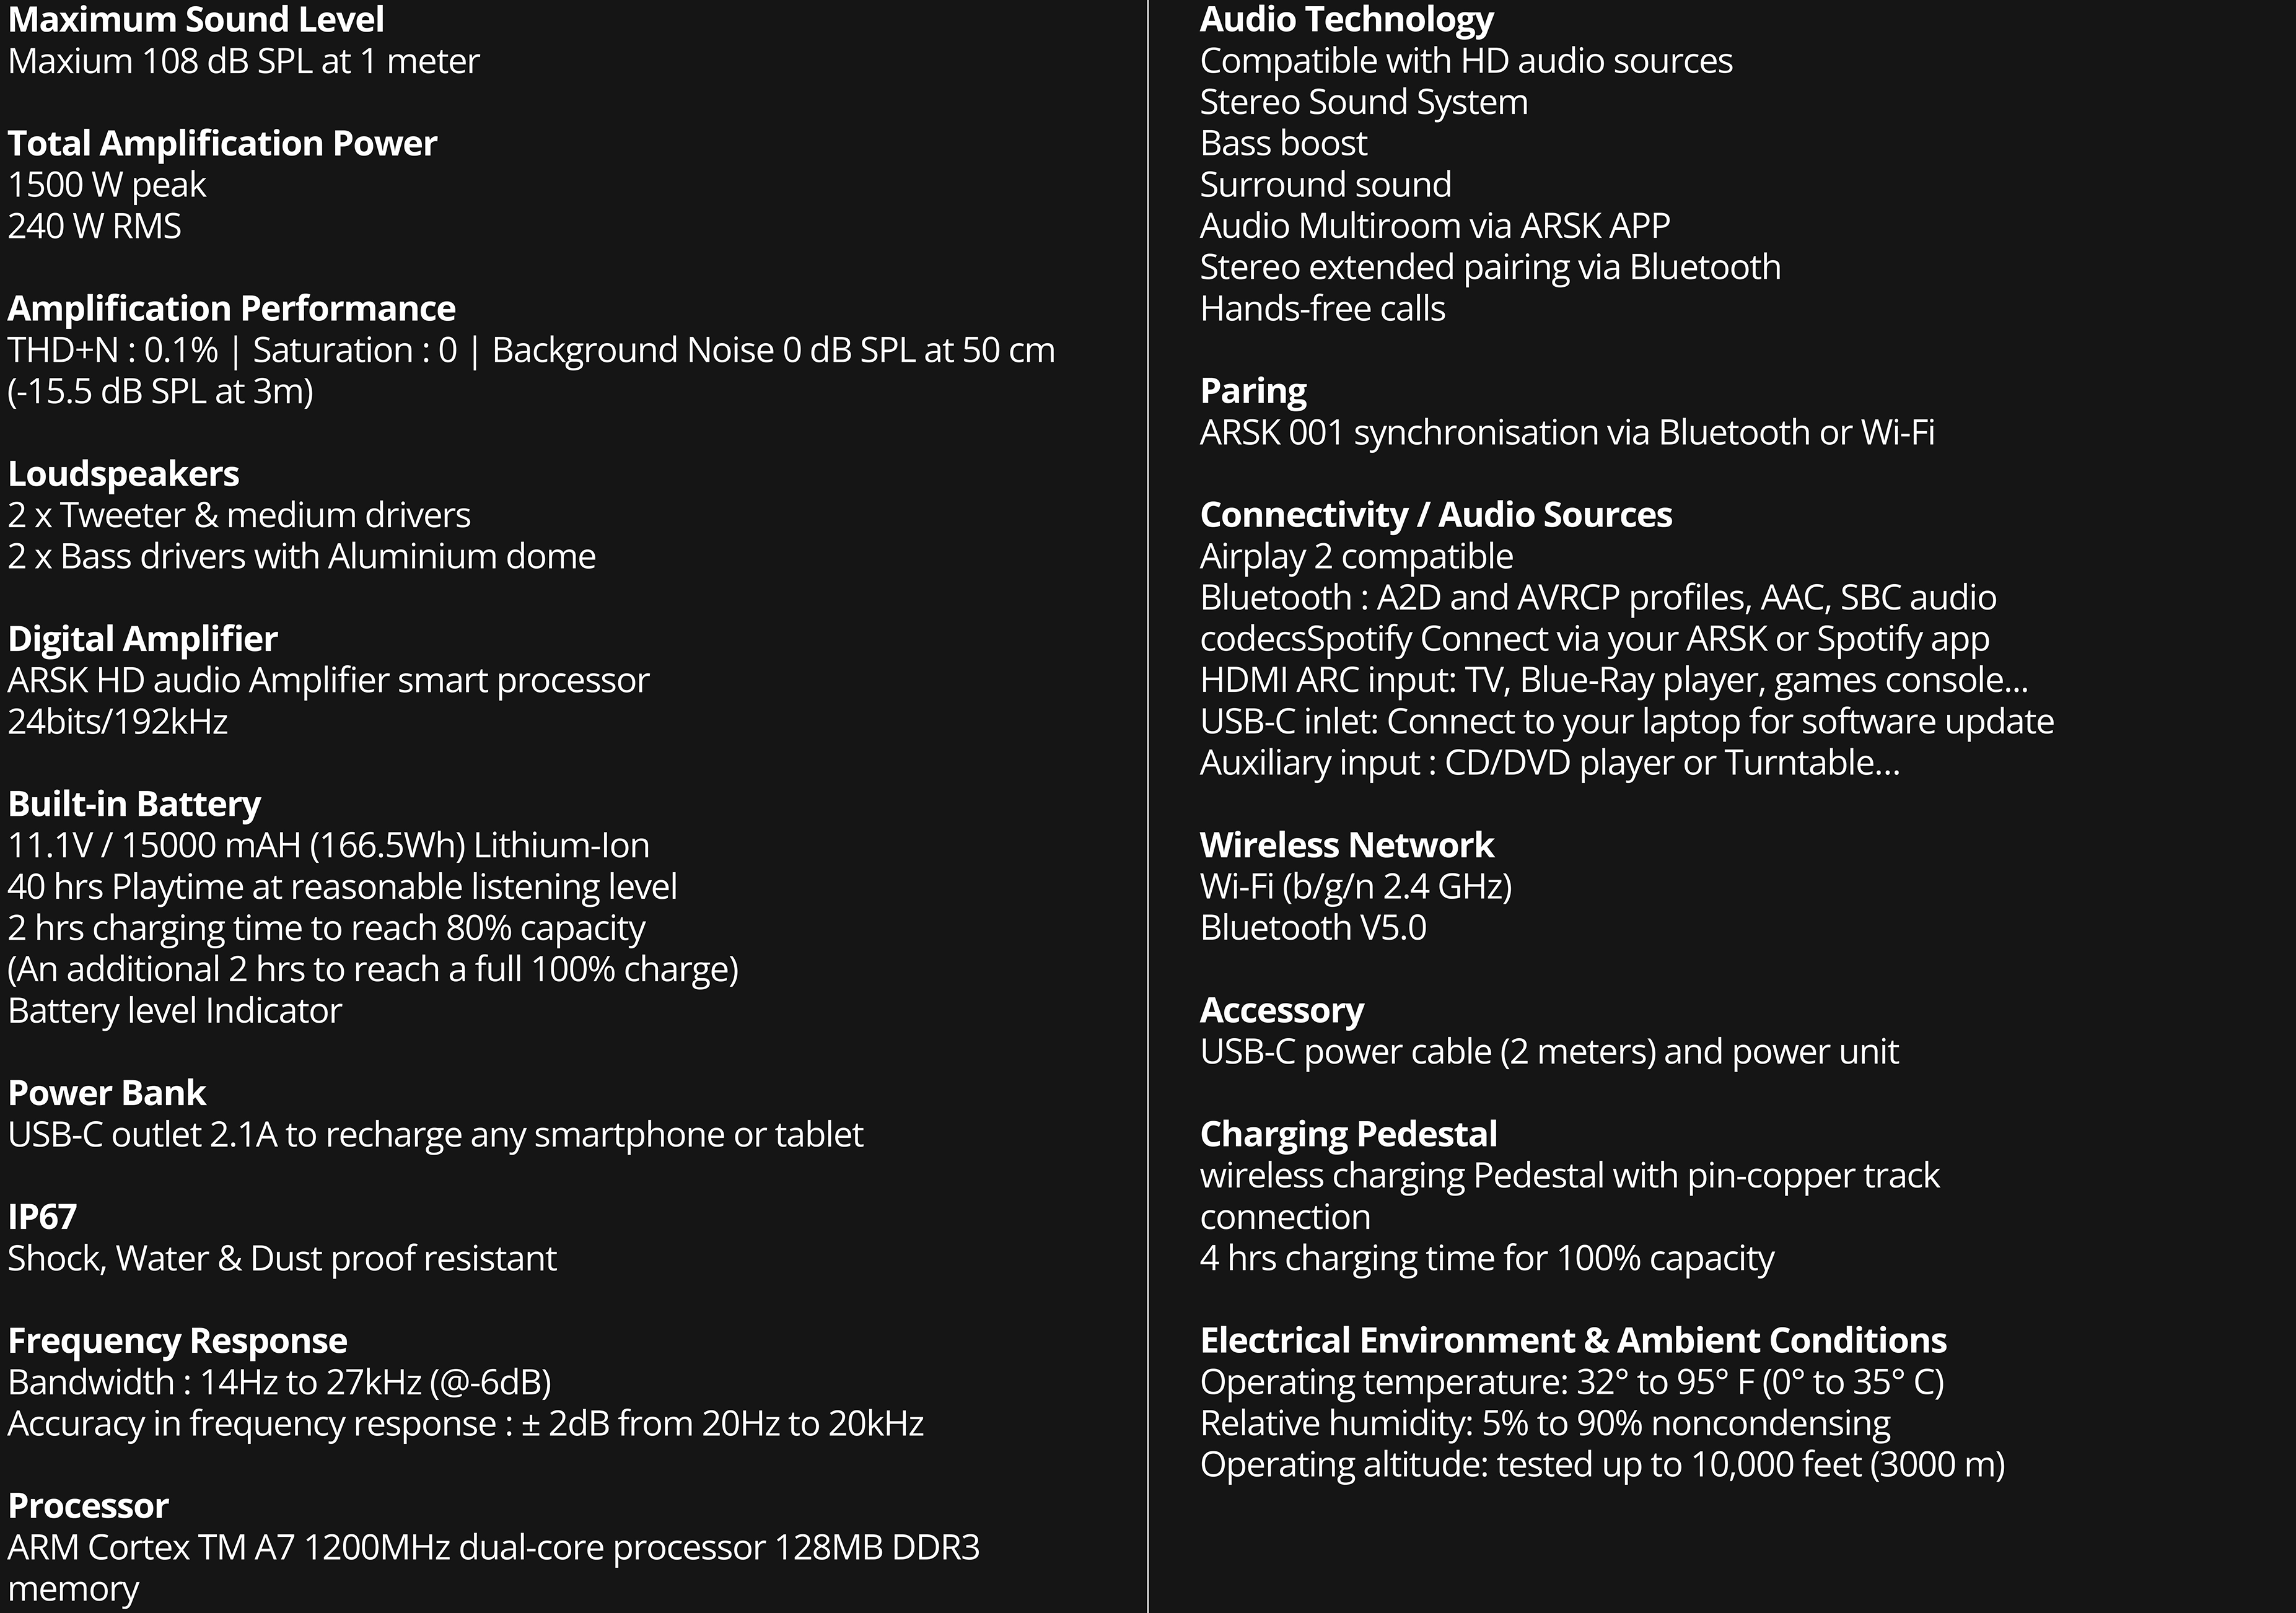Viewport: 2296px width, 1613px height.
Task: Select the IP67 heading
Action: 42,1217
